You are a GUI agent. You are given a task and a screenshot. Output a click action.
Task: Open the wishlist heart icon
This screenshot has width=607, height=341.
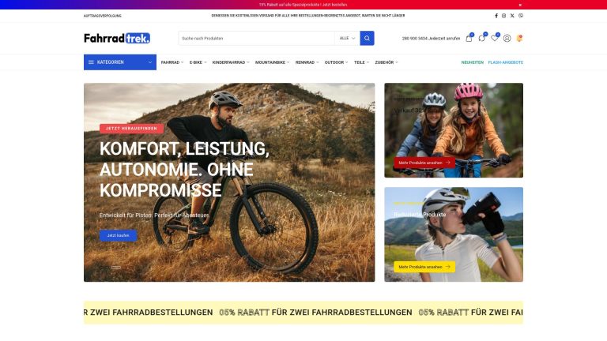(494, 38)
